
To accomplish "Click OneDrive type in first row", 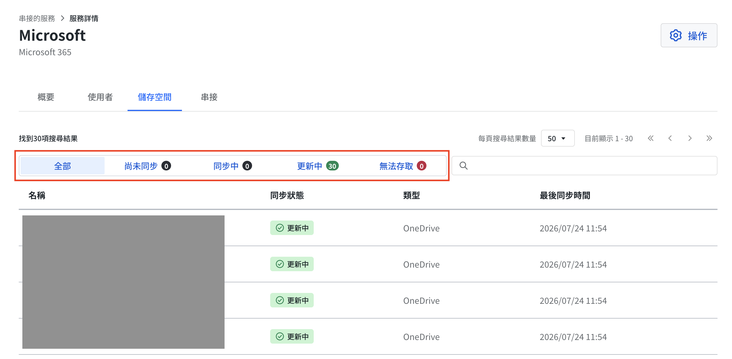I will tap(421, 228).
